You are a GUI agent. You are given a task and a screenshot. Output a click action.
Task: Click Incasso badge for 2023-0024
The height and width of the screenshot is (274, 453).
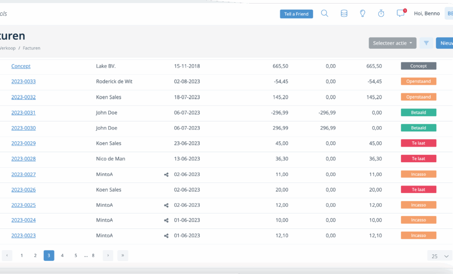coord(418,220)
